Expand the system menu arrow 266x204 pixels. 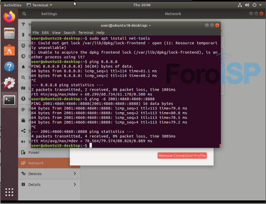pos(261,5)
